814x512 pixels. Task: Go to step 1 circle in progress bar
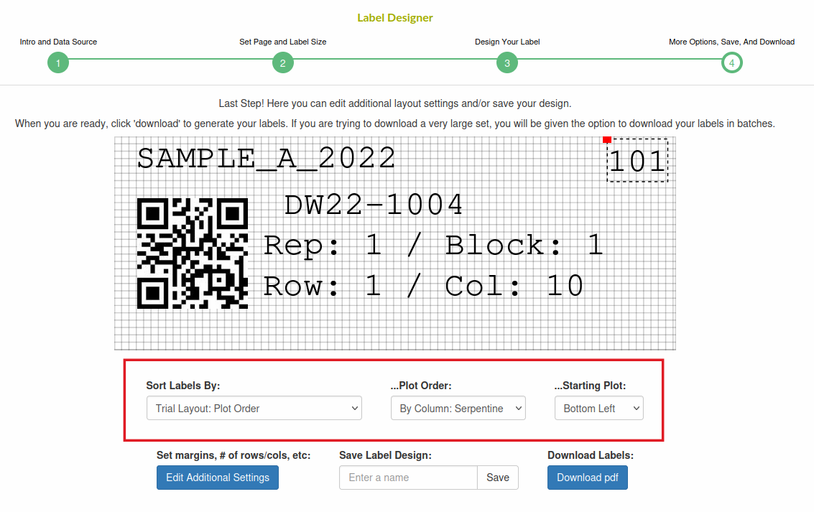pyautogui.click(x=58, y=62)
